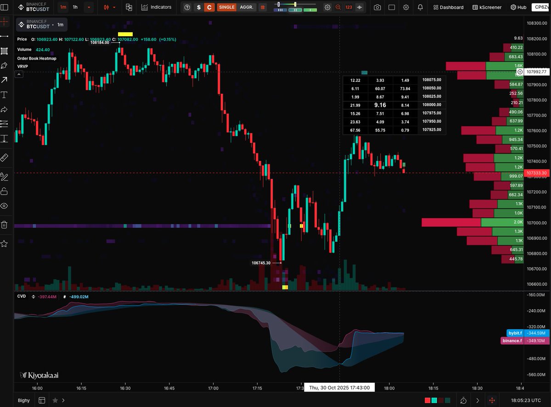This screenshot has width=551, height=407.
Task: Open the CVD indicator legend
Action: point(22,296)
